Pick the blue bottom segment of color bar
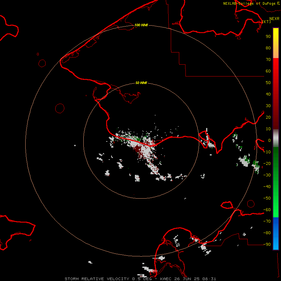 pos(276,234)
